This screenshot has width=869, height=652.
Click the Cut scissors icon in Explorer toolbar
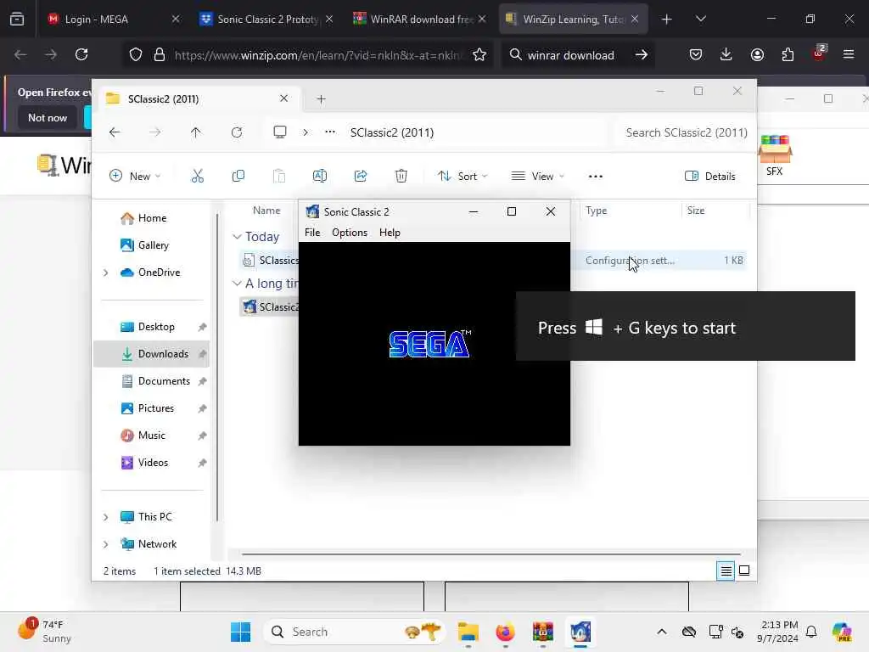click(x=197, y=177)
